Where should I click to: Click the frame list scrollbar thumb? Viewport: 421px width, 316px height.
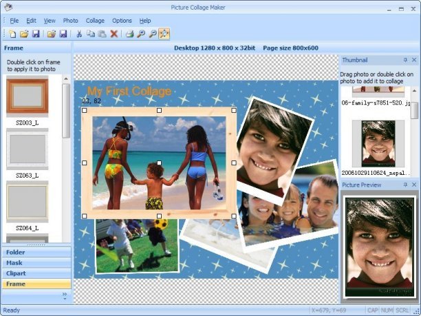pos(66,111)
